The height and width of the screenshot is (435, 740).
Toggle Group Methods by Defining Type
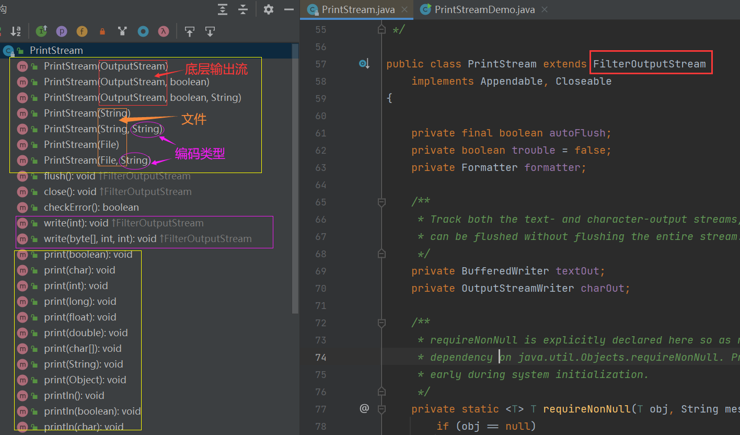tap(122, 31)
